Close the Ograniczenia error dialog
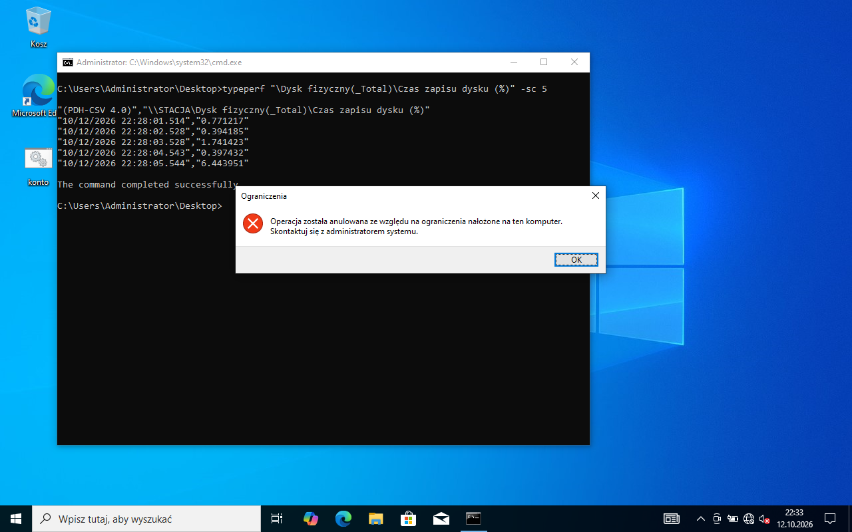 click(x=595, y=196)
